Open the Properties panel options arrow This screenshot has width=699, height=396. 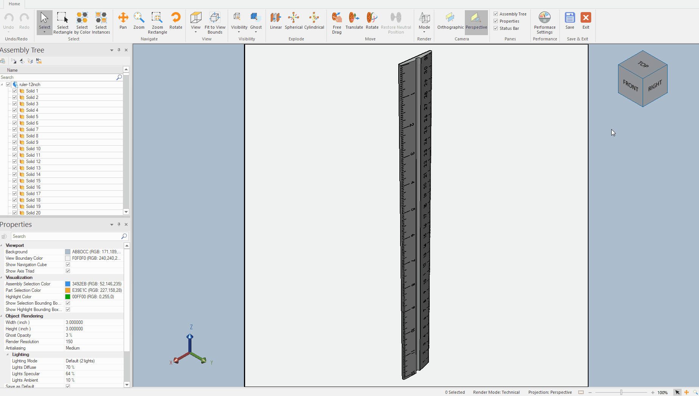pyautogui.click(x=112, y=225)
